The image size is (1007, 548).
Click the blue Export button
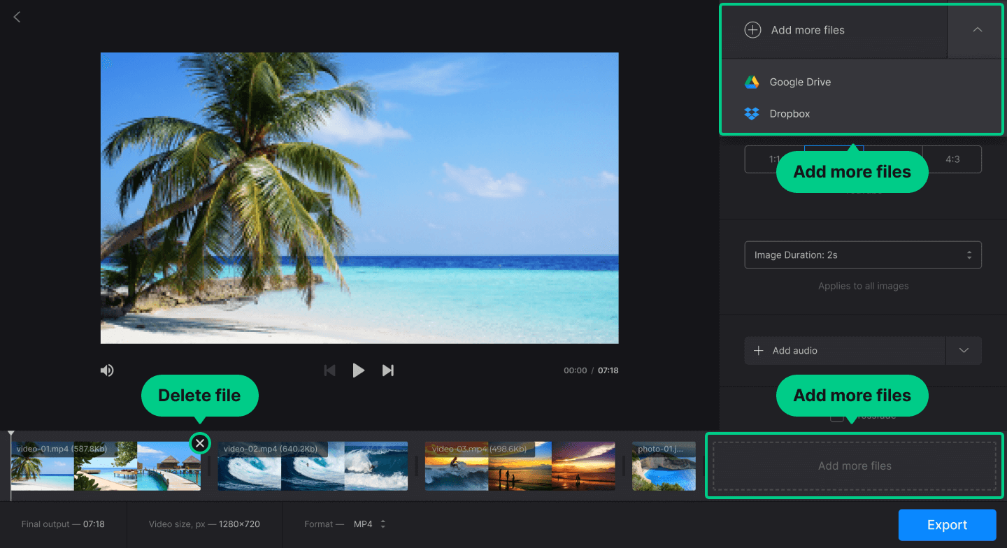click(x=947, y=525)
